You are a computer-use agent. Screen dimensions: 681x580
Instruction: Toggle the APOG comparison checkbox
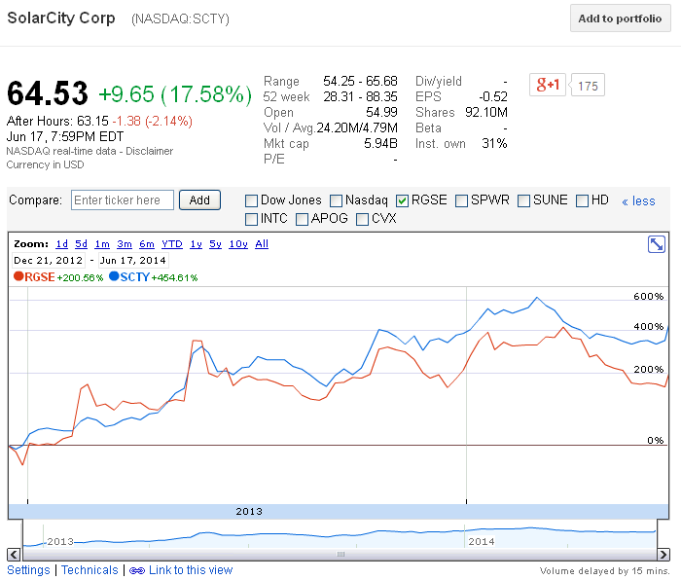(x=302, y=219)
